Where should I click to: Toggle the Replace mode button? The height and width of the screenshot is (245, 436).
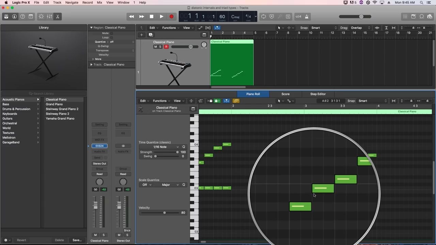(271, 16)
